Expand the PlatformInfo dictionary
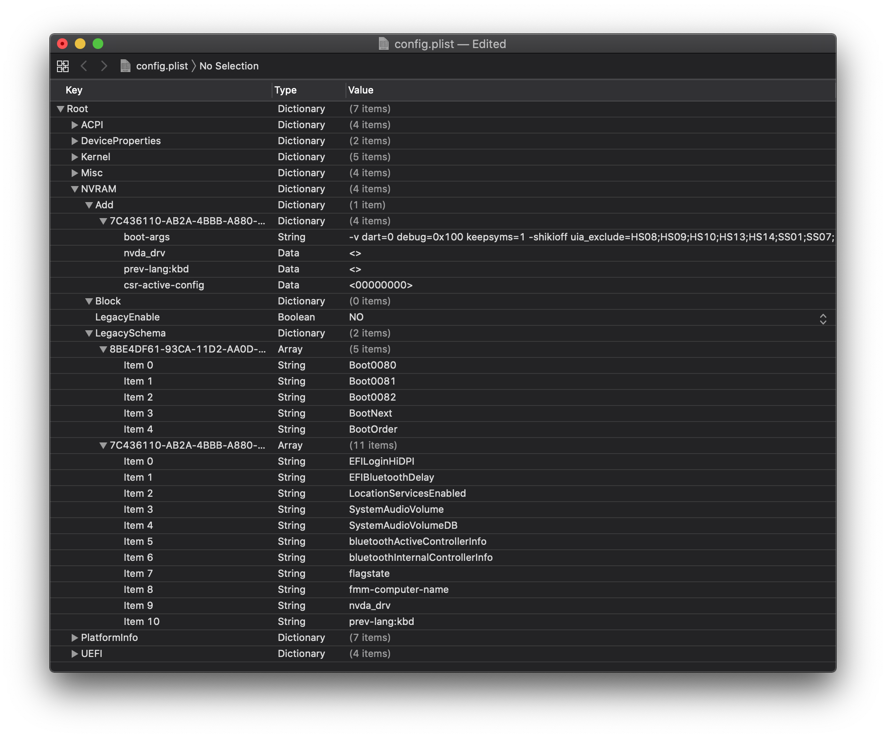The width and height of the screenshot is (886, 738). [75, 638]
